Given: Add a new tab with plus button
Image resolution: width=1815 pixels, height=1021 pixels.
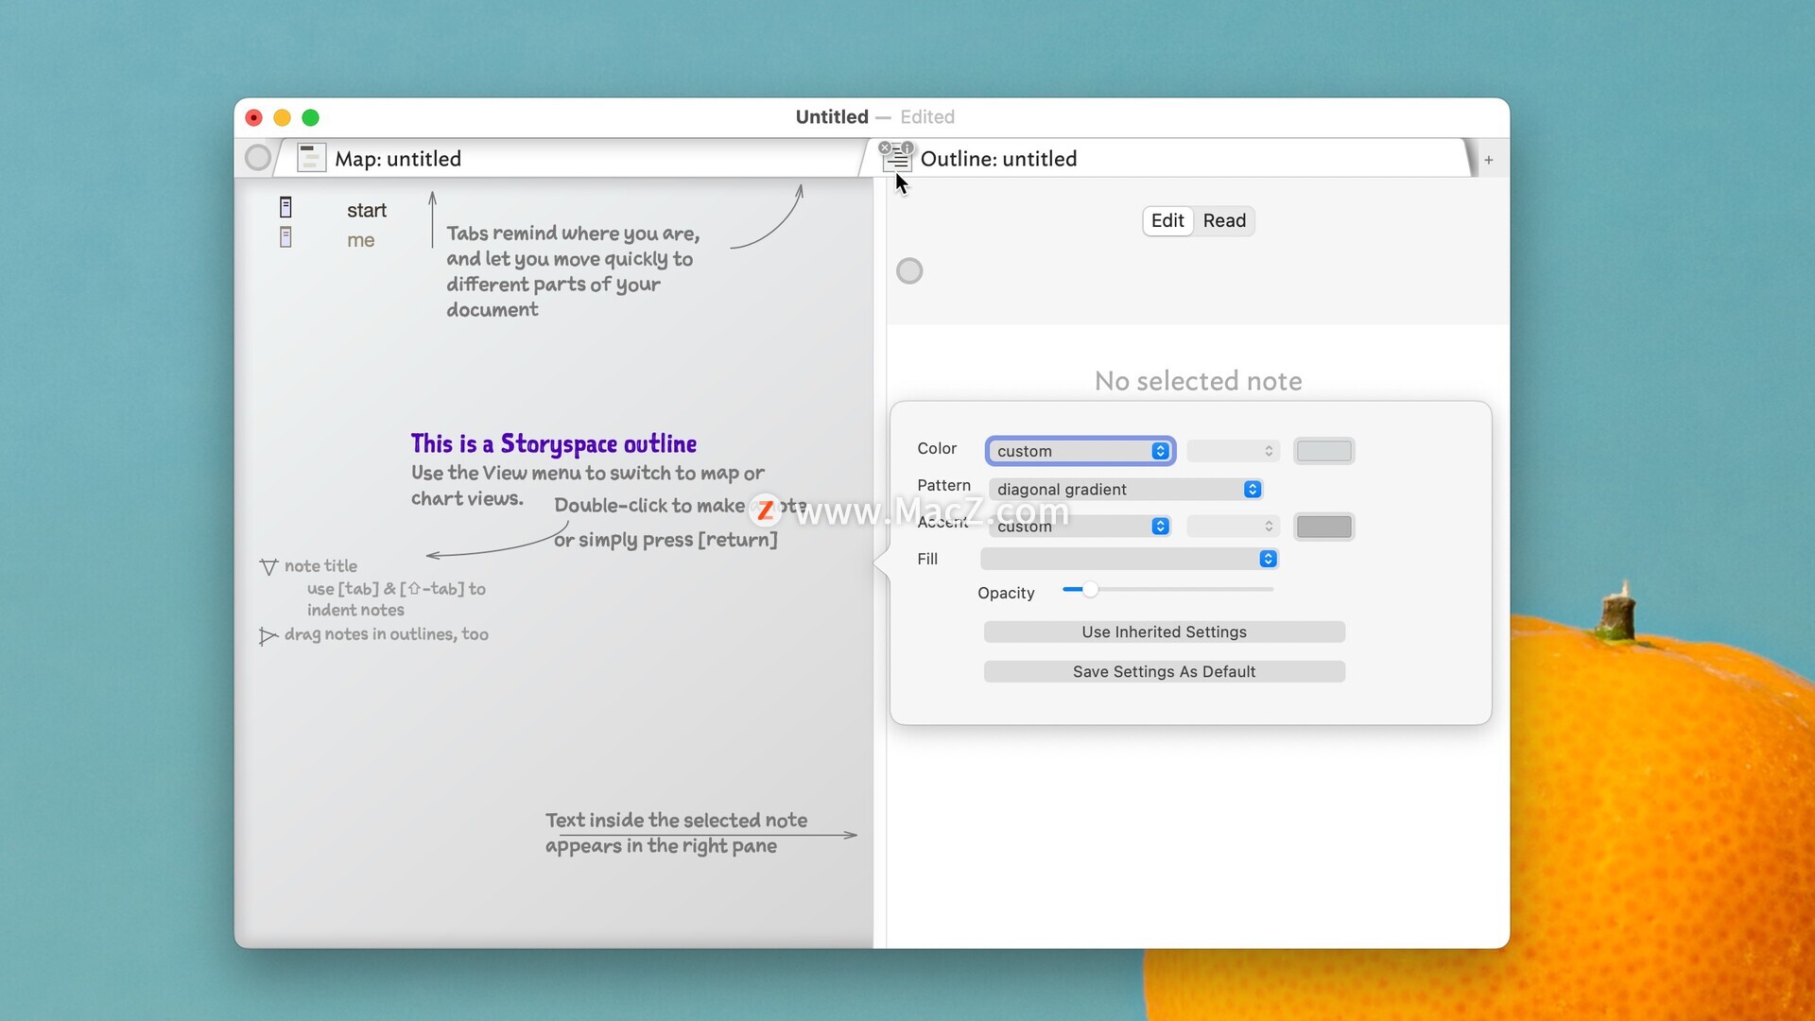Looking at the screenshot, I should click(x=1489, y=160).
